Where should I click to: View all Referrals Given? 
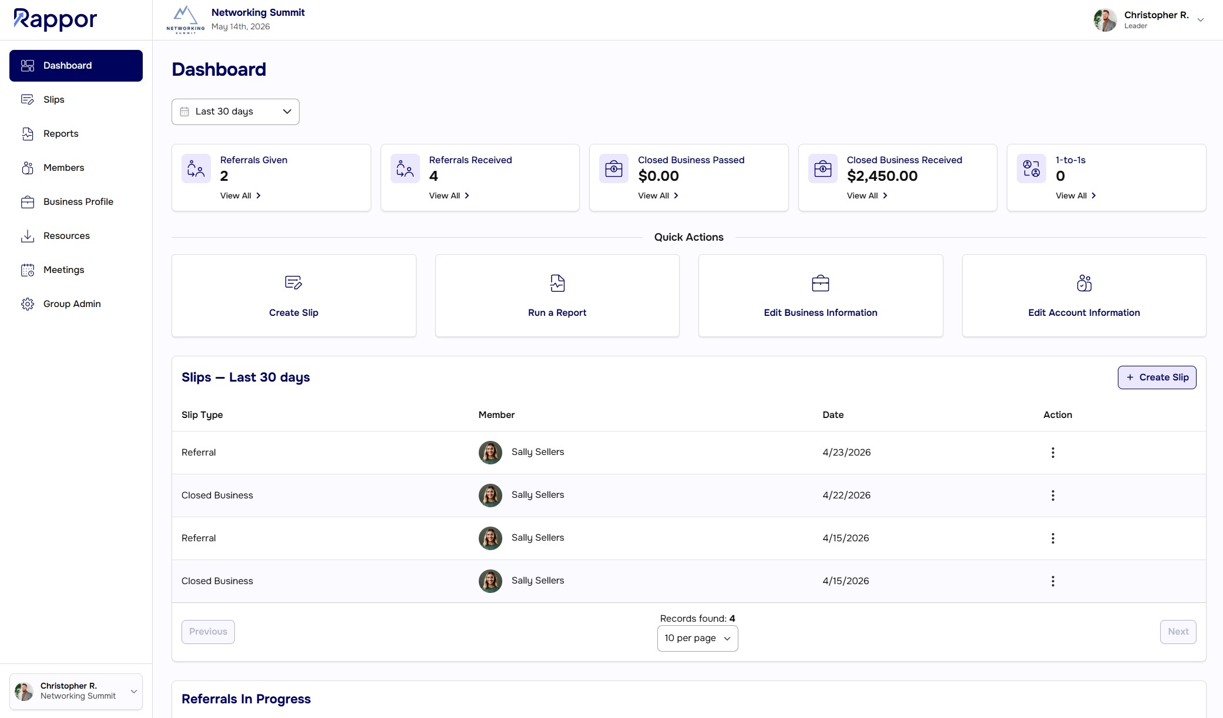tap(240, 195)
